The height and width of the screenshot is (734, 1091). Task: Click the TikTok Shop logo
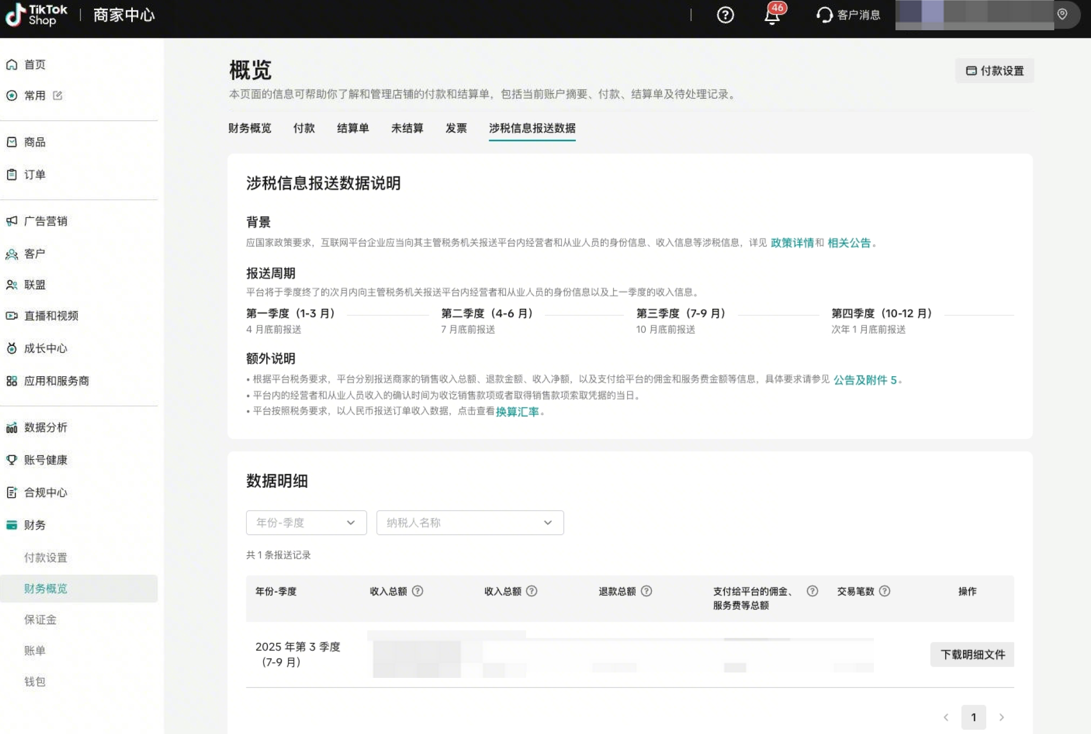(x=37, y=15)
